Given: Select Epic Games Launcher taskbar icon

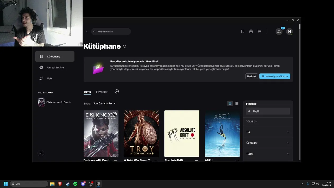Looking at the screenshot, I should pyautogui.click(x=98, y=184).
